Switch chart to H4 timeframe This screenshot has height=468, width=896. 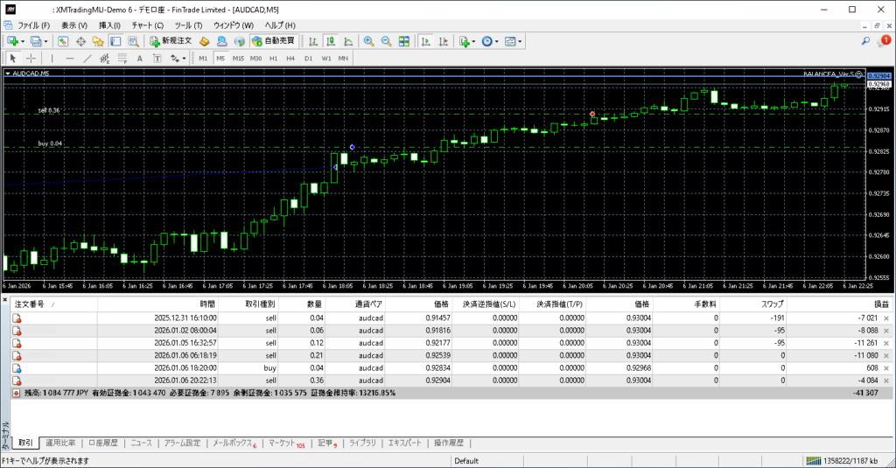[x=290, y=59]
